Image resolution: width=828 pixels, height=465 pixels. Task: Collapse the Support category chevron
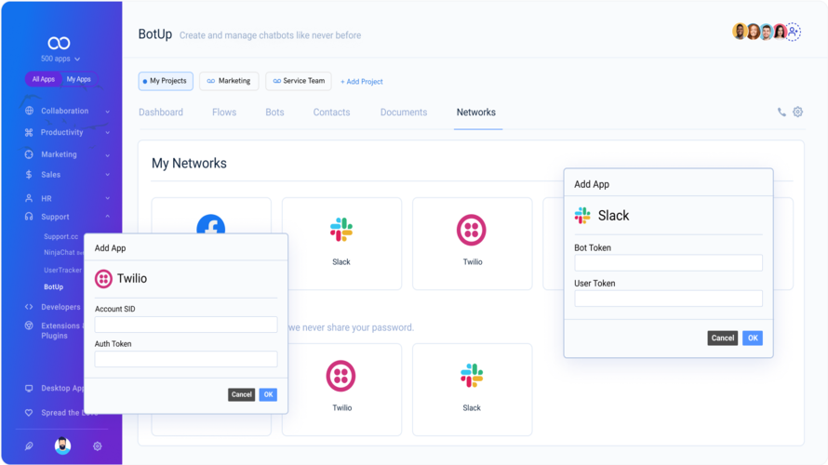pos(107,217)
